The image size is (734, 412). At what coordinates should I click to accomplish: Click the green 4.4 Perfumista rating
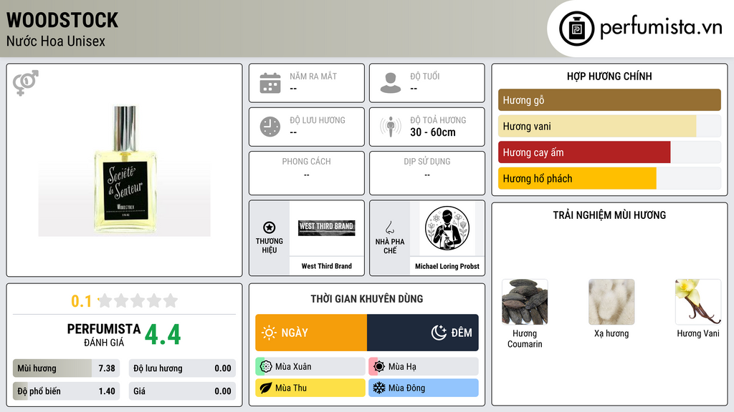pyautogui.click(x=163, y=335)
